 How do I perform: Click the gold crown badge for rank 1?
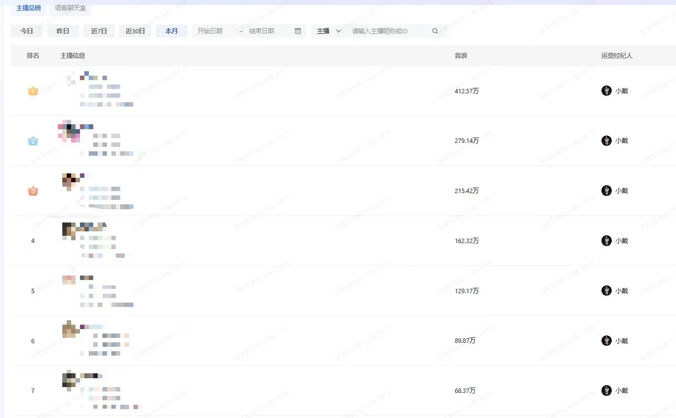click(x=32, y=90)
